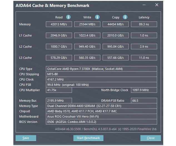Minimize the AIDA64 benchmark window
The image size is (176, 146).
pyautogui.click(x=144, y=5)
